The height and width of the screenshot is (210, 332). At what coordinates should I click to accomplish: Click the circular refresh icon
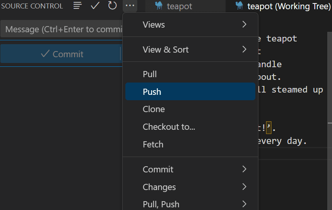click(112, 6)
